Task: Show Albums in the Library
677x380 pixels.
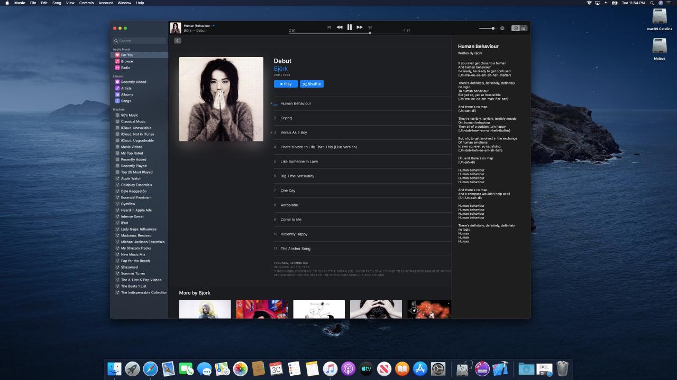Action: click(x=139, y=94)
